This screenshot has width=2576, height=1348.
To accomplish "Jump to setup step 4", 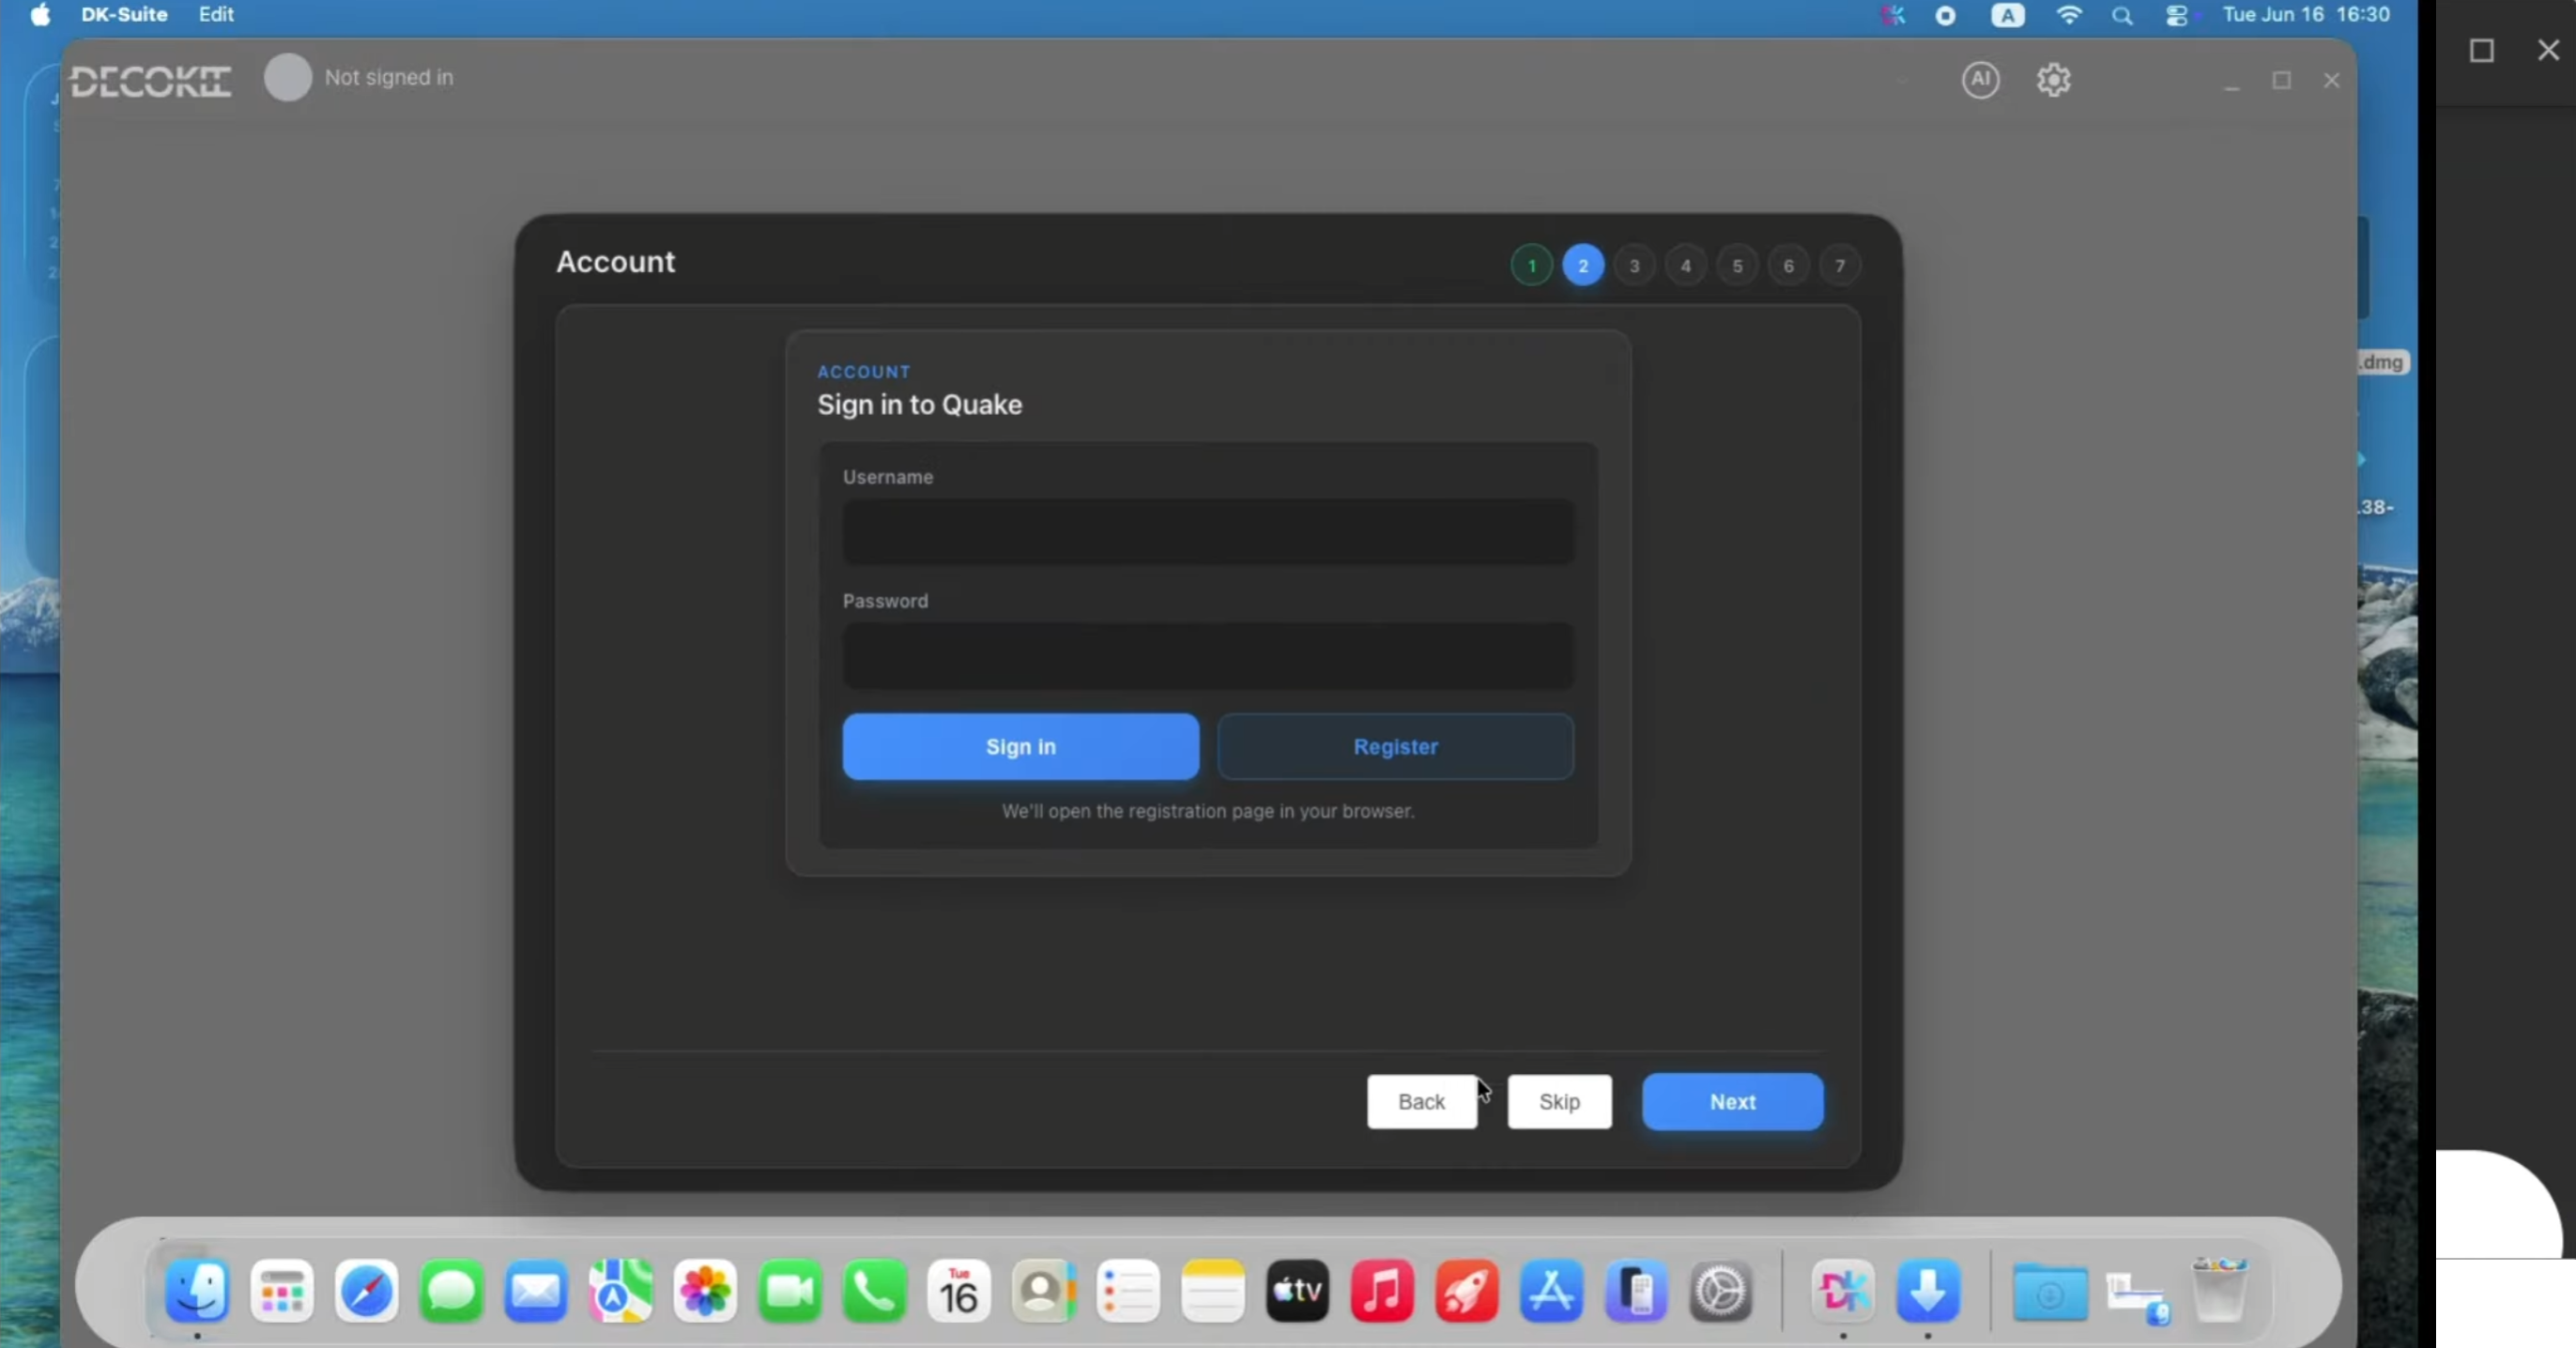I will [x=1686, y=266].
